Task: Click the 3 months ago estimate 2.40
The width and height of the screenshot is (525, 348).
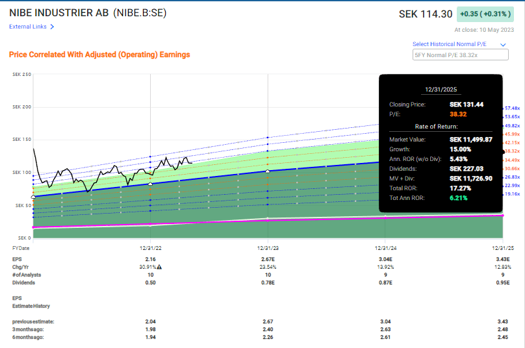Action: click(x=268, y=329)
